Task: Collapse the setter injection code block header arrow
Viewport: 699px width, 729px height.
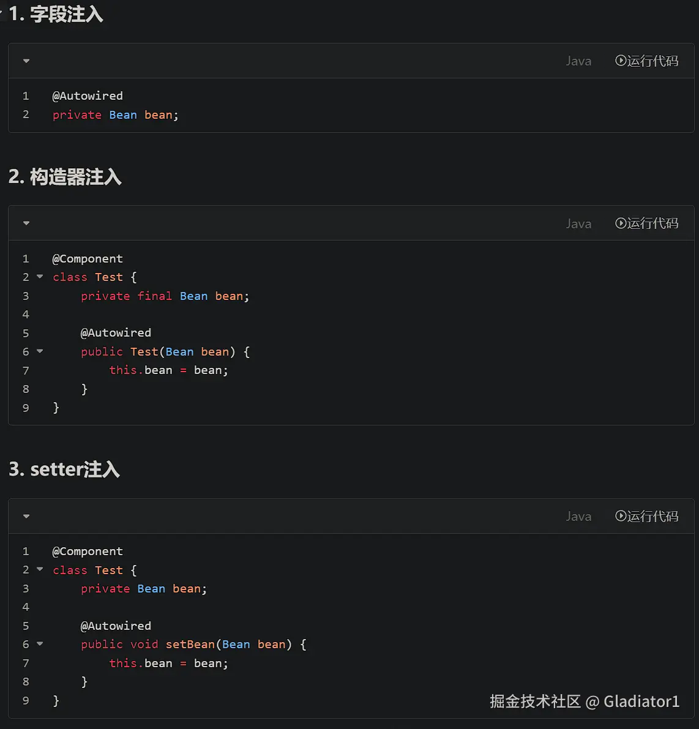Action: pyautogui.click(x=26, y=516)
